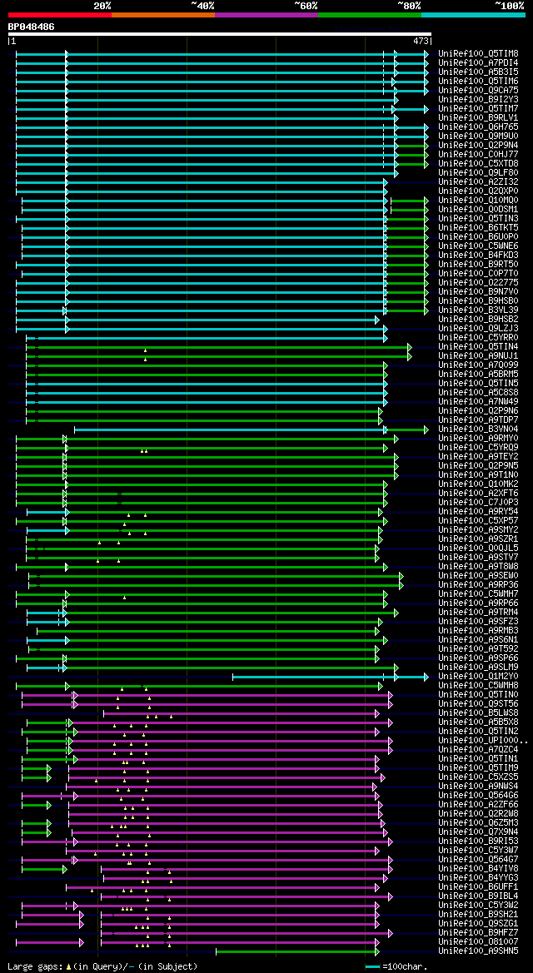
Task: Click the UniRef100_A9NUJ1 label
Action: click(x=478, y=355)
